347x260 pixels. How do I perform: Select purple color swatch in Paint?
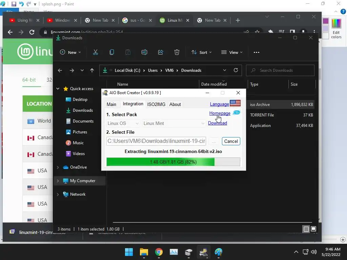click(x=326, y=21)
